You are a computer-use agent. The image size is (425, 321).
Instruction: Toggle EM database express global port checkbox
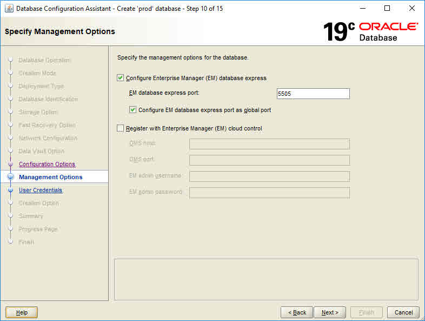pos(133,110)
